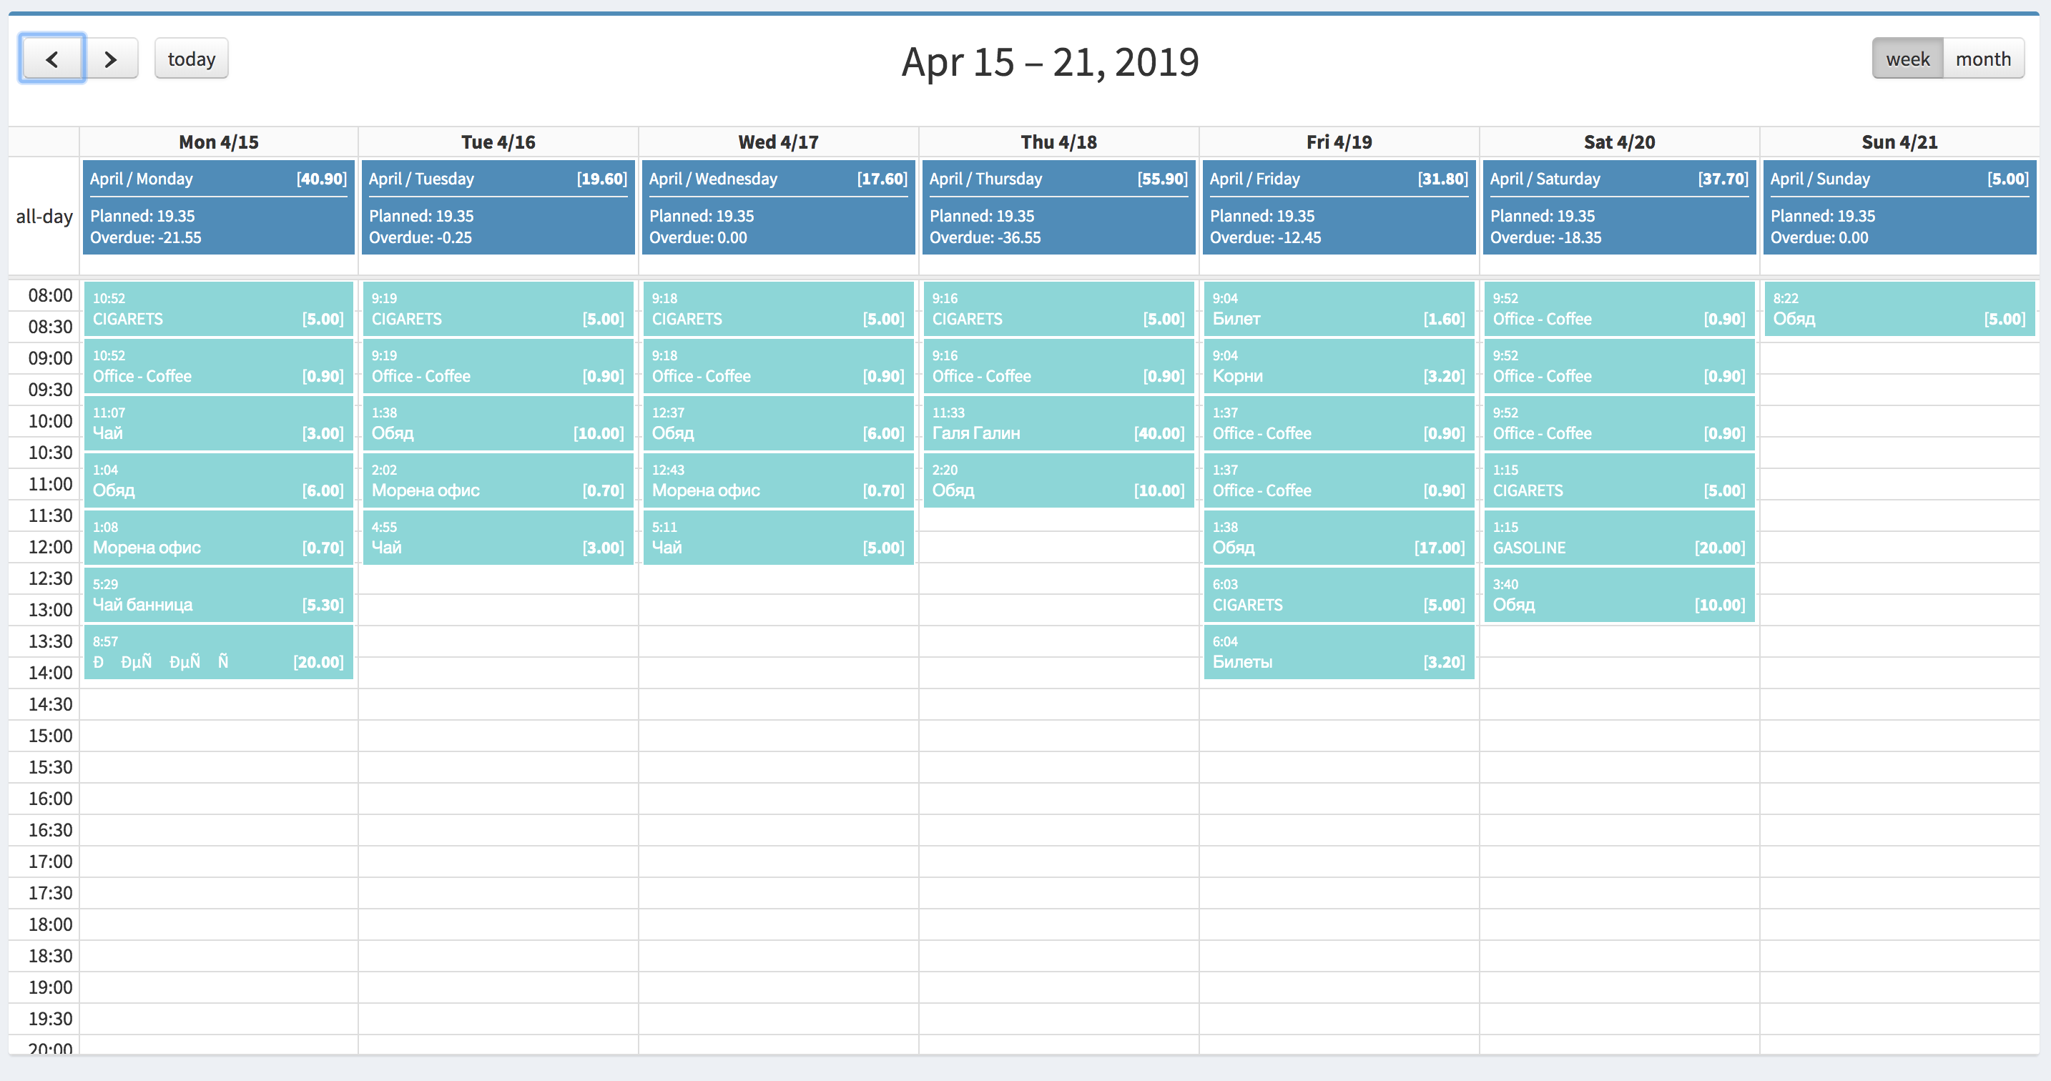Open Sunday 8:22 Обяд event
This screenshot has height=1081, width=2051.
pyautogui.click(x=1899, y=309)
